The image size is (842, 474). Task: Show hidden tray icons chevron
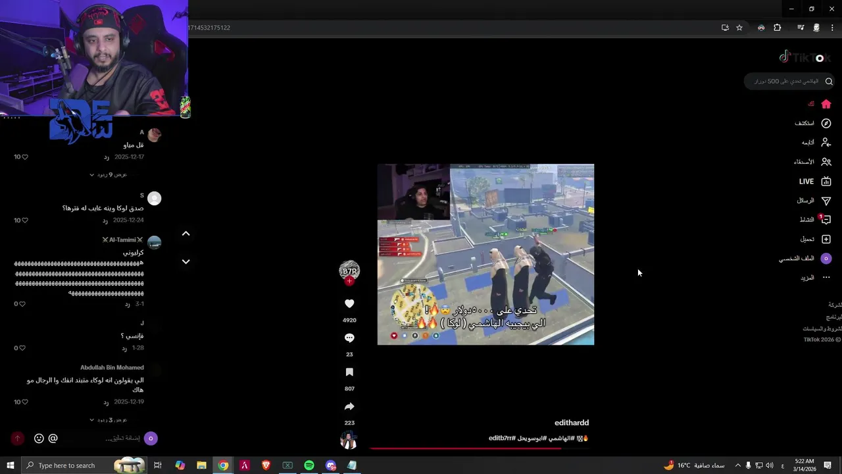click(x=737, y=465)
